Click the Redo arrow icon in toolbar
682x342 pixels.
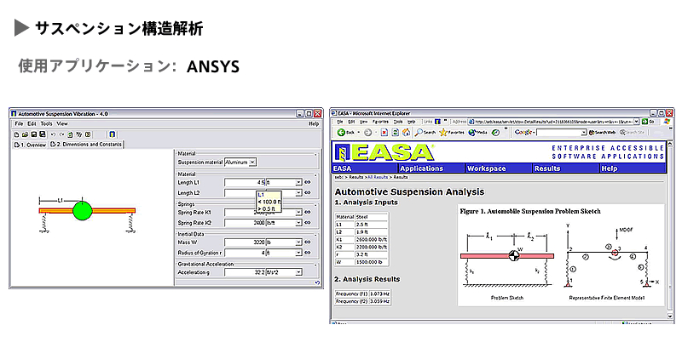61,134
